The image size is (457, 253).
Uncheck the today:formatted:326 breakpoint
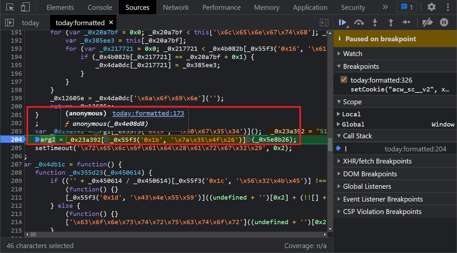344,80
